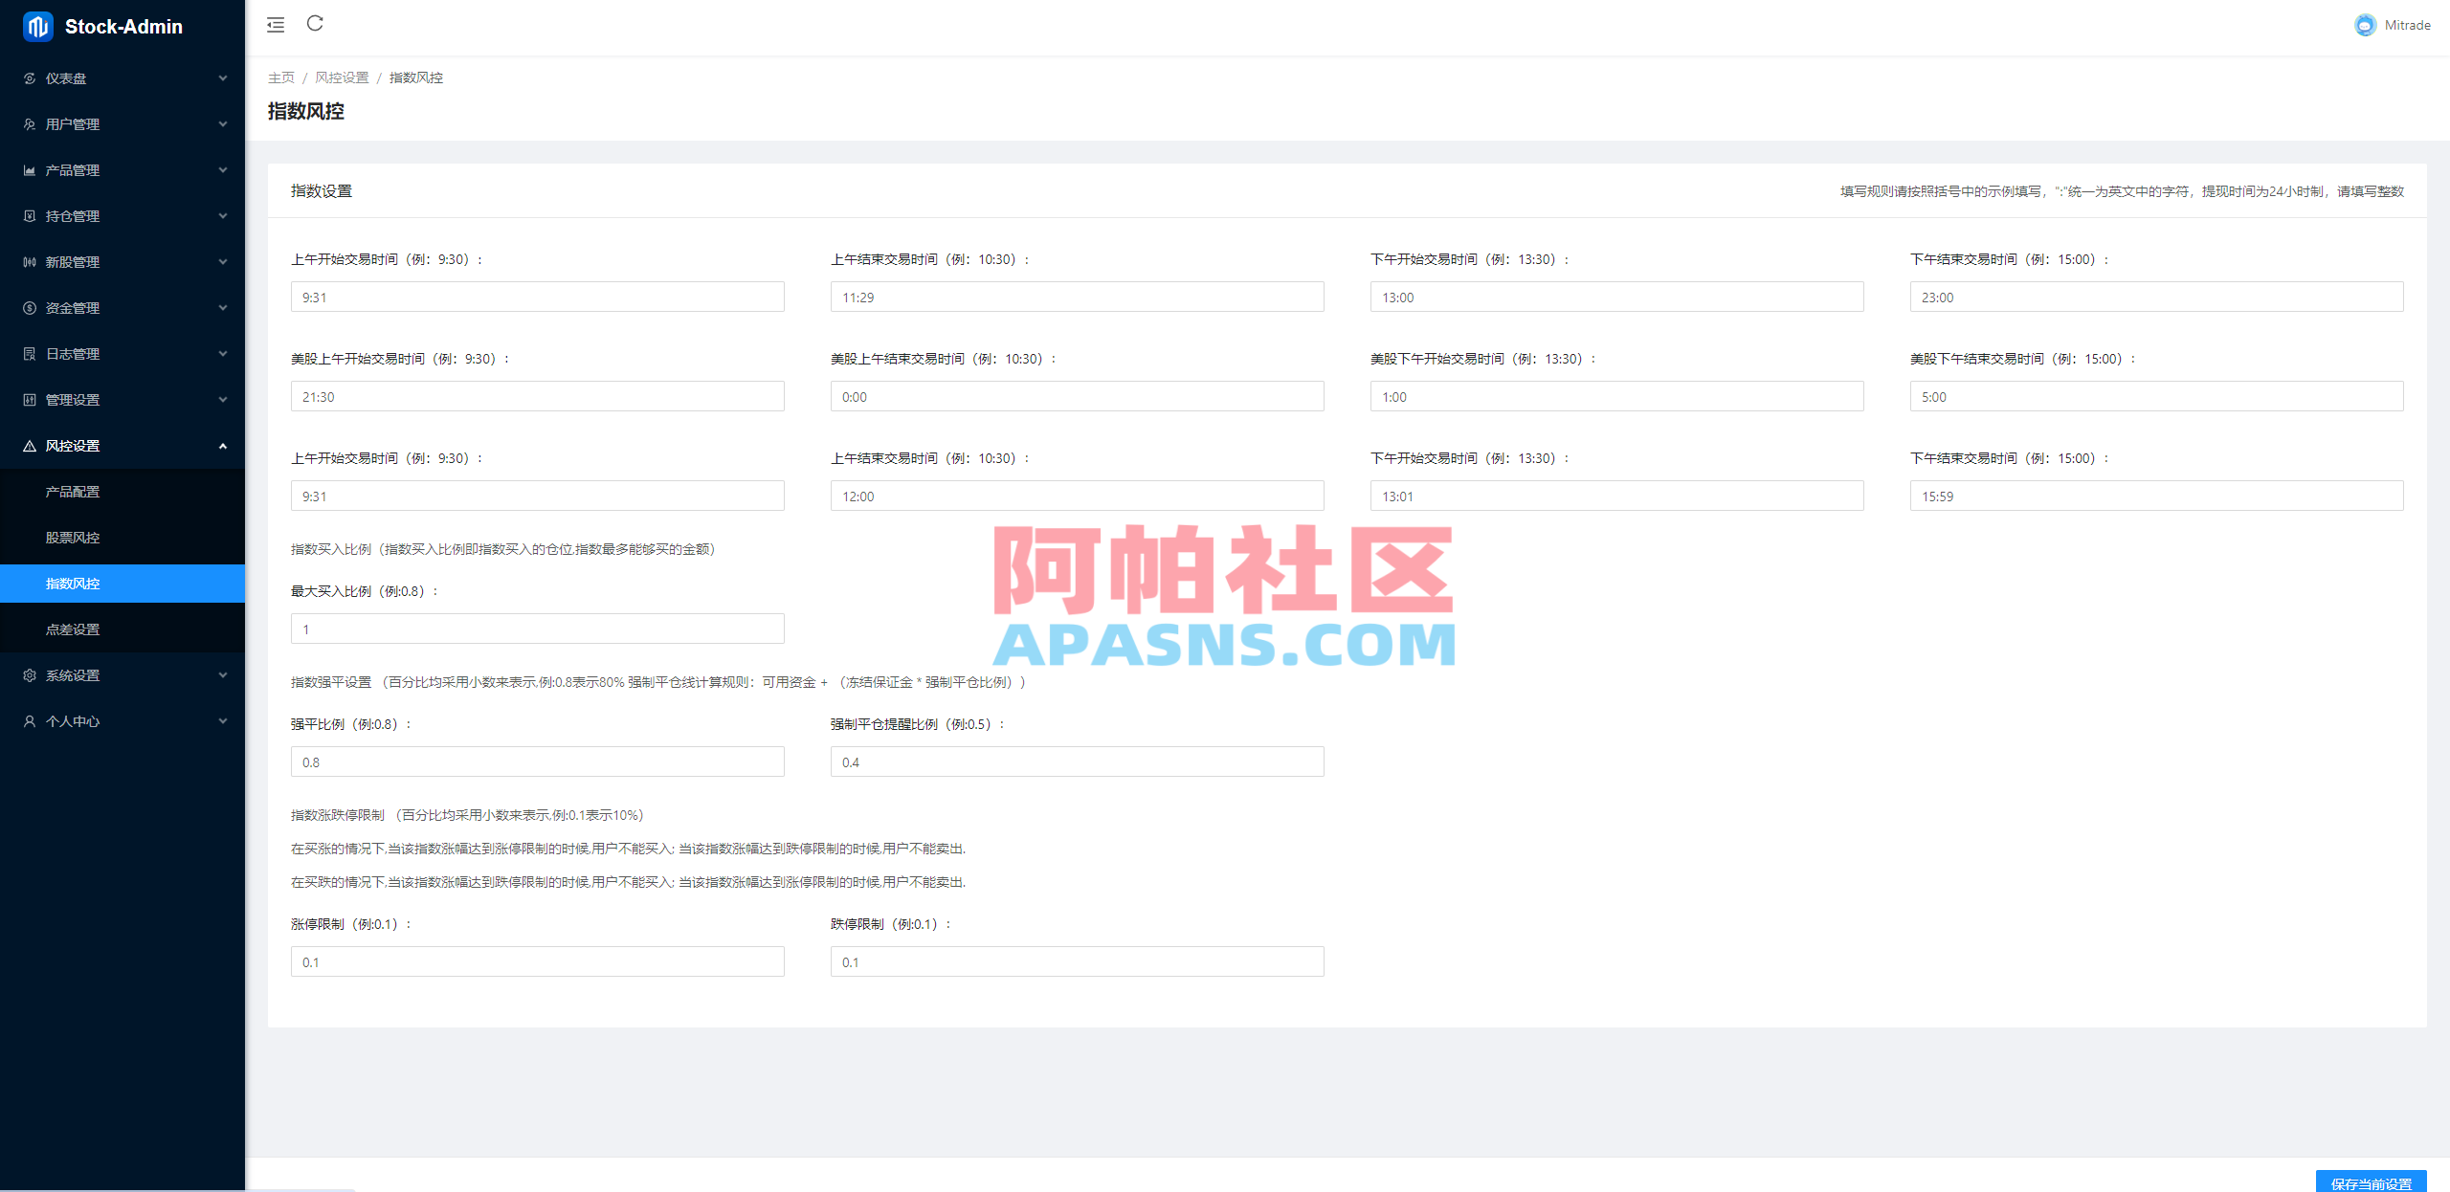Select the 用户管理 user management icon
The height and width of the screenshot is (1192, 2450).
tap(29, 123)
